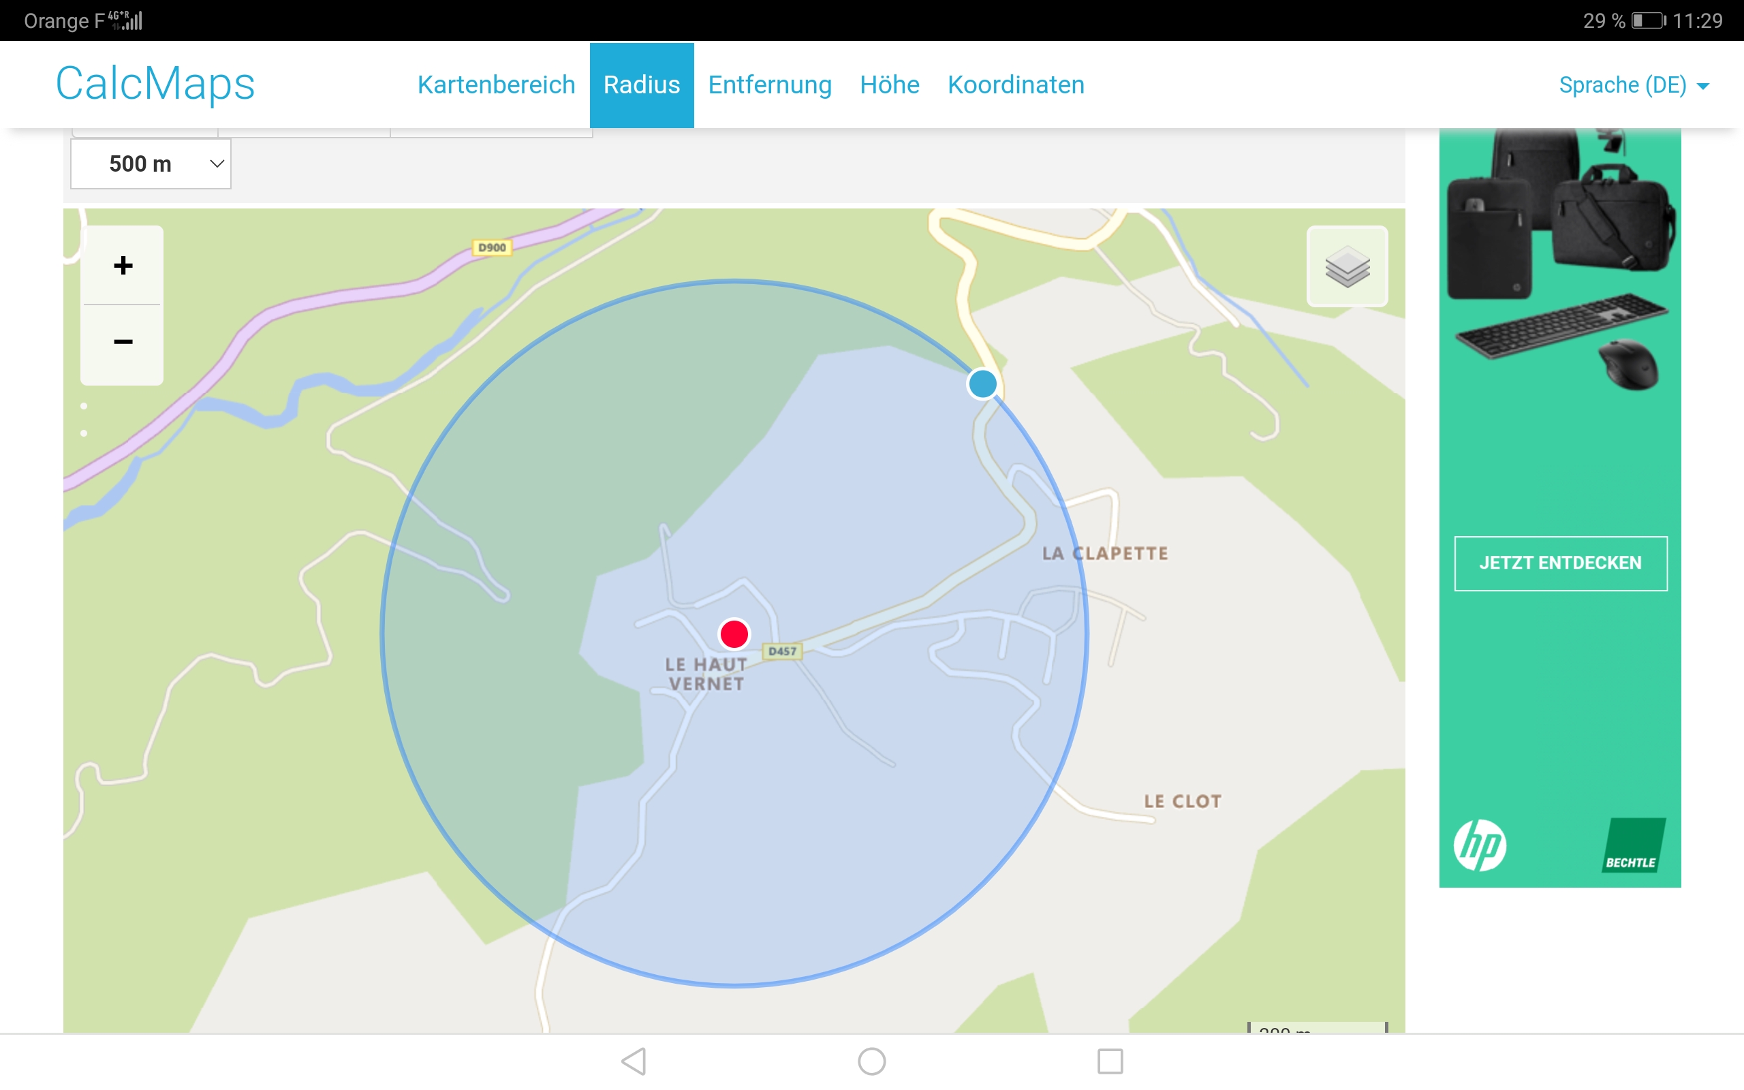
Task: Tap the Android recent apps square
Action: click(x=1110, y=1061)
